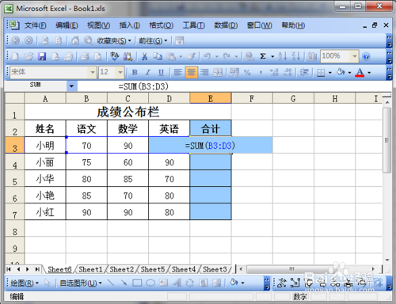396x304 pixels.
Task: Click Sort Ascending A-Z icon
Action: click(282, 56)
